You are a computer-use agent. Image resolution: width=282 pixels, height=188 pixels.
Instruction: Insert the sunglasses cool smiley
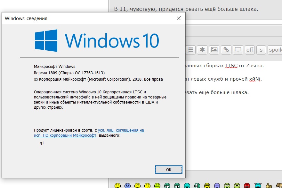point(207,185)
